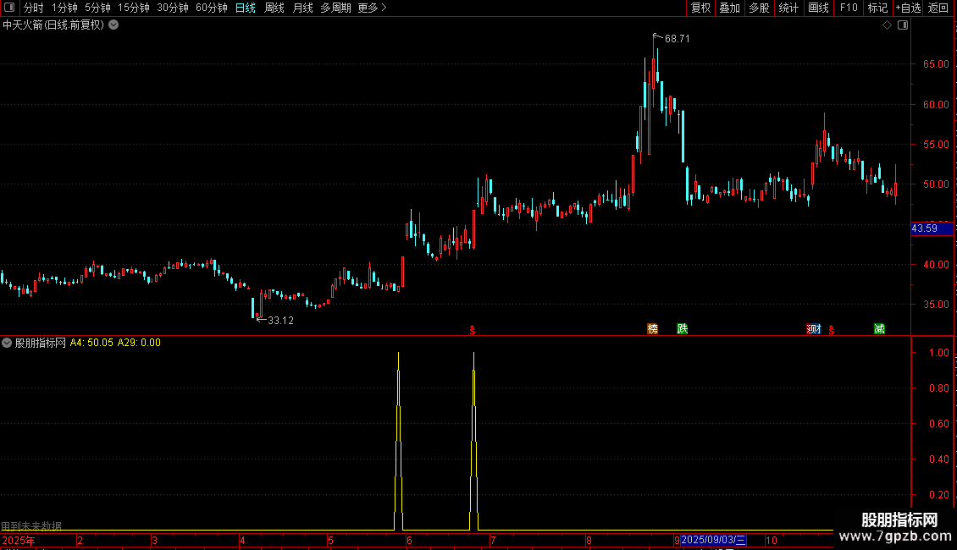Screen dimensions: 957x550
Task: Open the dropdown next to 中天火箭 title
Action: pos(113,25)
